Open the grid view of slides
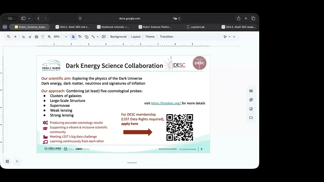Image resolution: width=324 pixels, height=182 pixels. point(7,161)
